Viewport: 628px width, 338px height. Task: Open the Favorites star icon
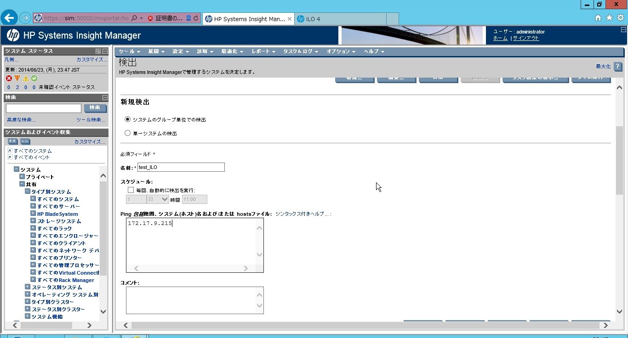(609, 18)
